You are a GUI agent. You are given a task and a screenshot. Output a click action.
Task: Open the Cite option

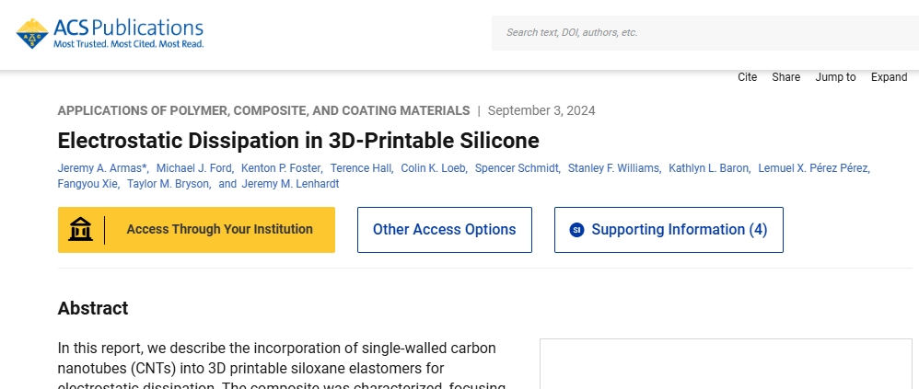(748, 77)
